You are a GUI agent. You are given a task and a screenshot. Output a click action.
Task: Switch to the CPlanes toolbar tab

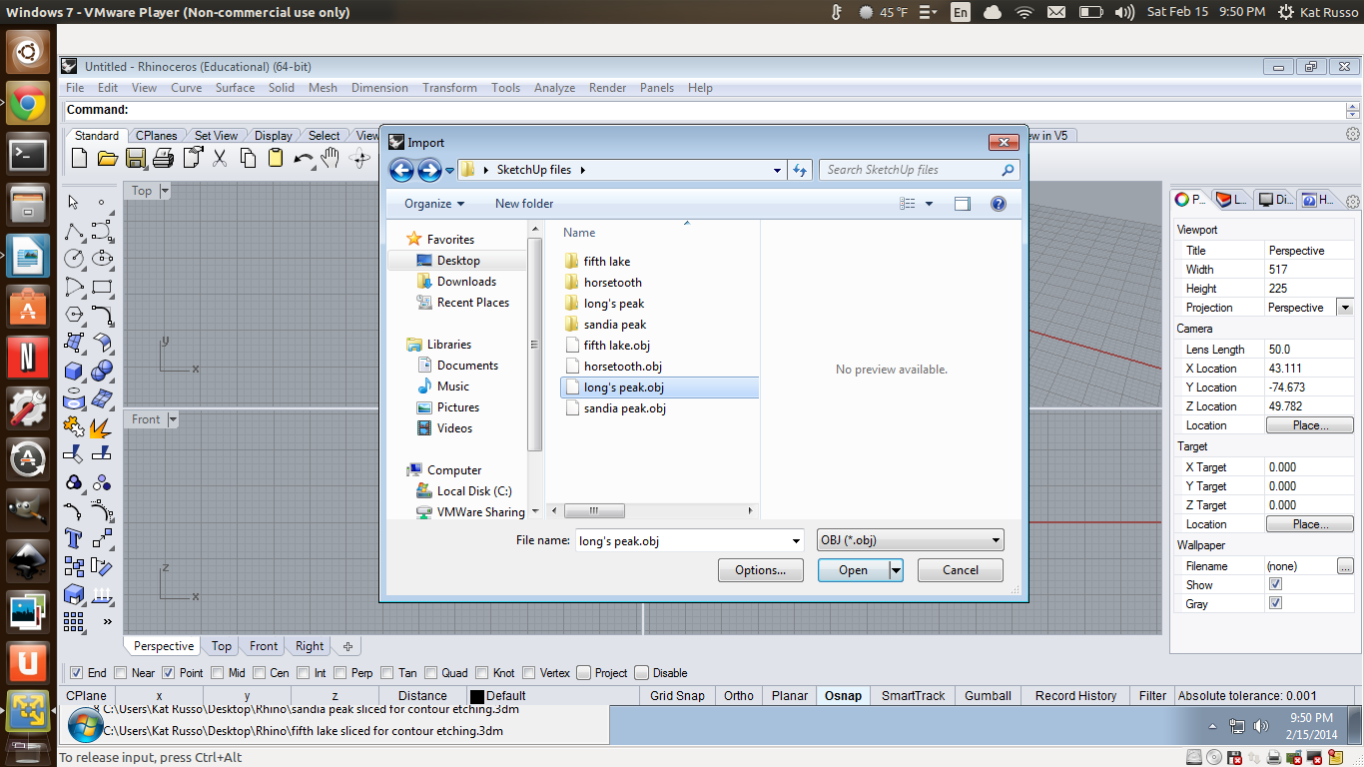156,136
